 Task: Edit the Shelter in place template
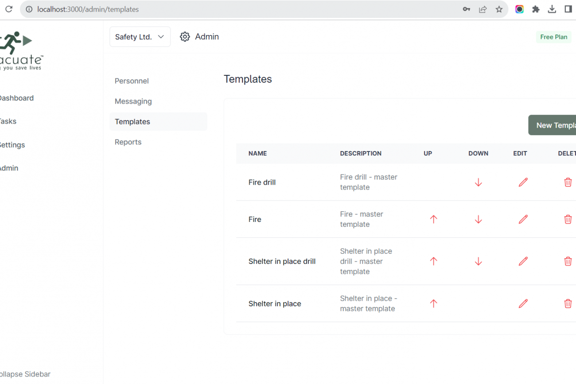[x=523, y=303]
